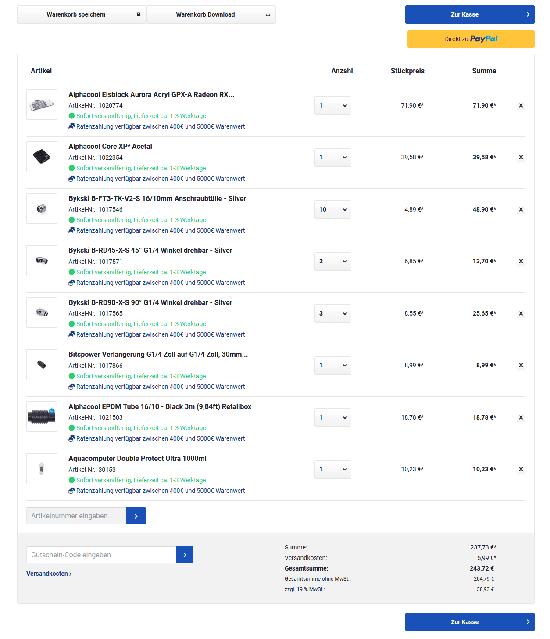The width and height of the screenshot is (550, 639).
Task: Open Bykski B-RD45-X-S 45° title link
Action: click(x=150, y=250)
